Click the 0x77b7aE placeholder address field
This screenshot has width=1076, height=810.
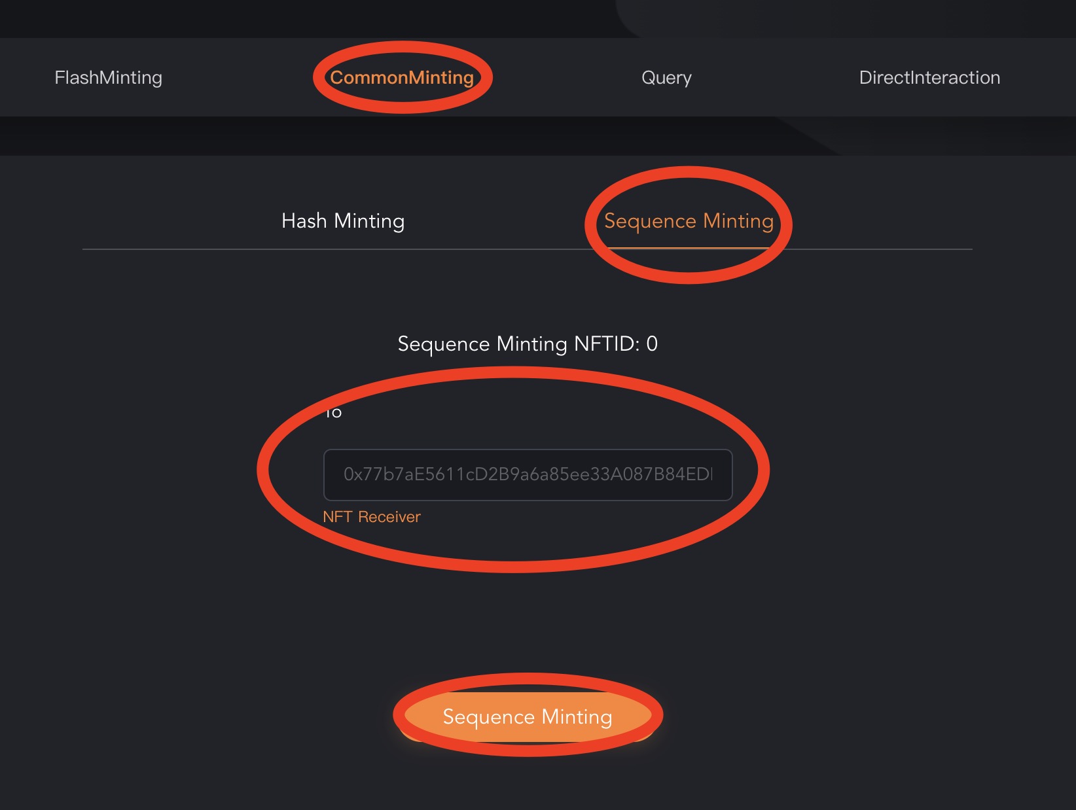point(528,474)
